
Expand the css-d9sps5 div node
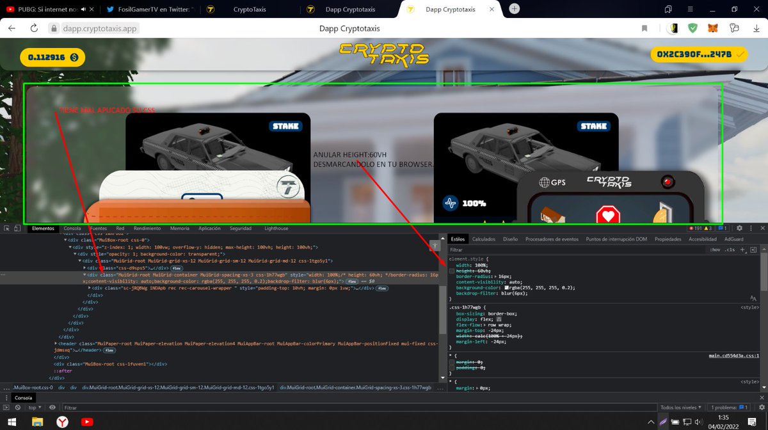coord(84,267)
